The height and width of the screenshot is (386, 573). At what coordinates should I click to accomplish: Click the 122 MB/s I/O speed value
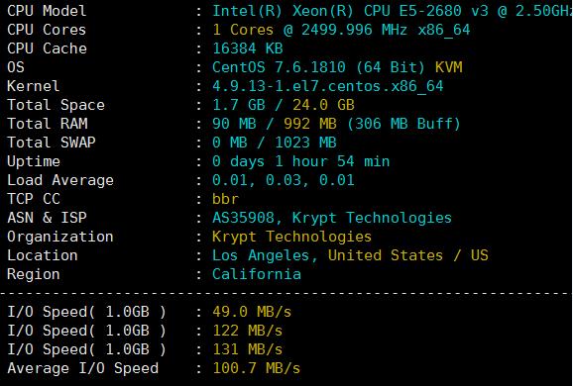pyautogui.click(x=248, y=331)
